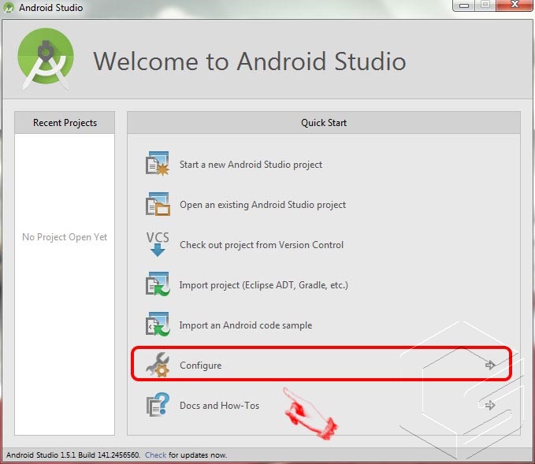535x464 pixels.
Task: Click the Docs and How-Tos question mark icon
Action: 158,405
